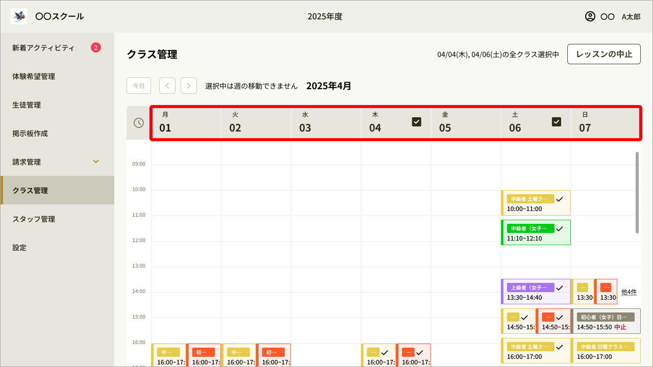Image resolution: width=653 pixels, height=367 pixels.
Task: Click the orange label badge on the 13:30 lesson
Action: pos(606,287)
